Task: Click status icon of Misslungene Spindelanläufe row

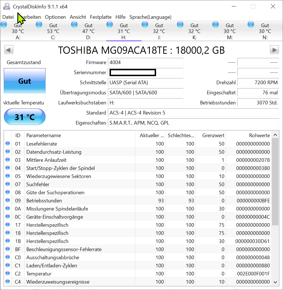Action: click(8, 208)
